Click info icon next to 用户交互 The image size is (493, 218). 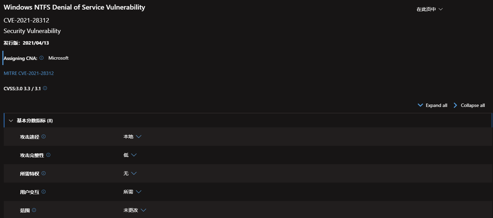[43, 192]
